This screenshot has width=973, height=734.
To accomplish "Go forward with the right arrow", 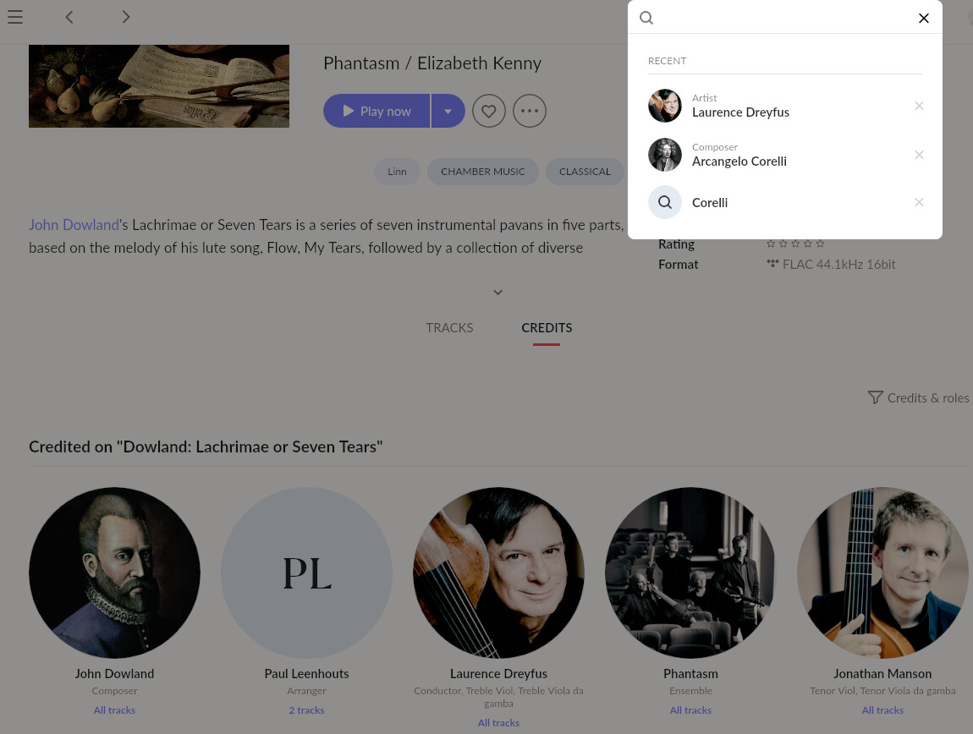I will (x=125, y=17).
